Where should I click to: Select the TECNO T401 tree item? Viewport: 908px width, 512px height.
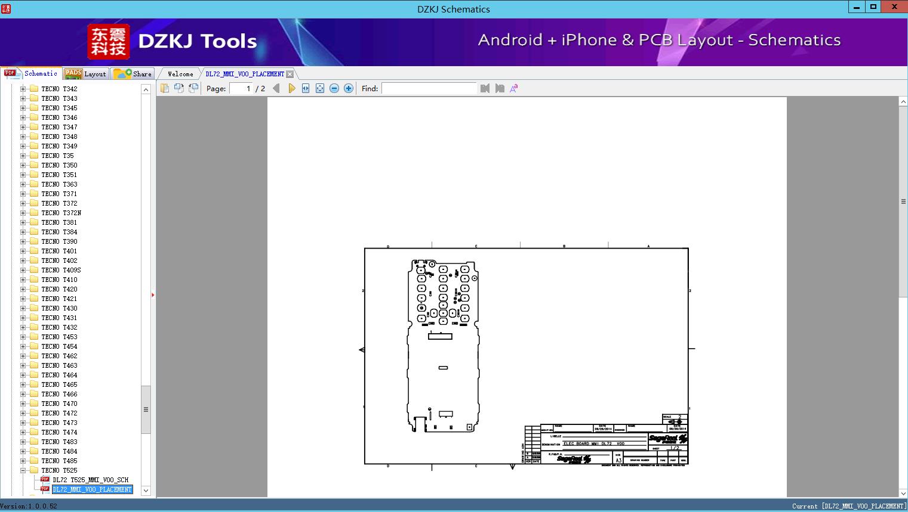(x=59, y=251)
